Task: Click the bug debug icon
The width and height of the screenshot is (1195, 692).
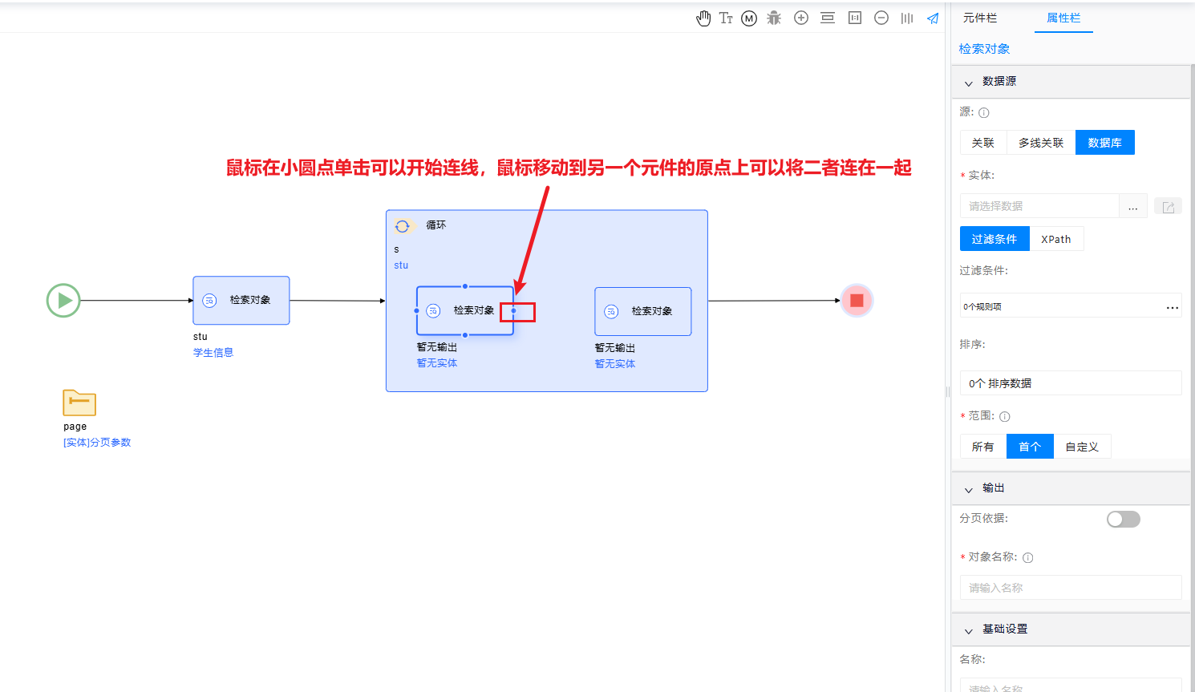Action: click(774, 18)
